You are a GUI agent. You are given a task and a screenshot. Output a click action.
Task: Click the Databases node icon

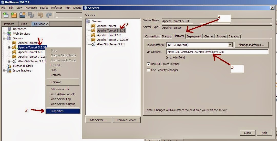(9, 29)
